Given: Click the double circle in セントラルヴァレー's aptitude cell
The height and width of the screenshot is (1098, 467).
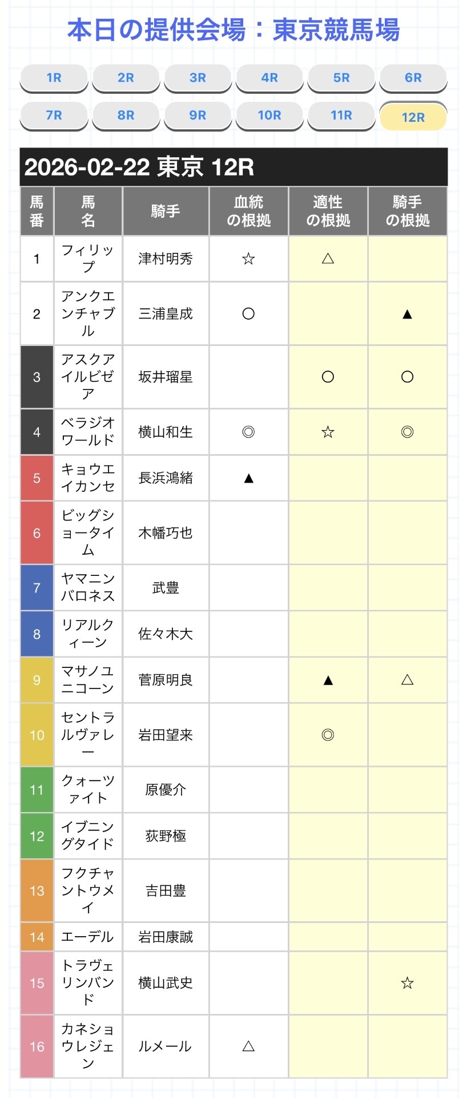Looking at the screenshot, I should tap(328, 735).
